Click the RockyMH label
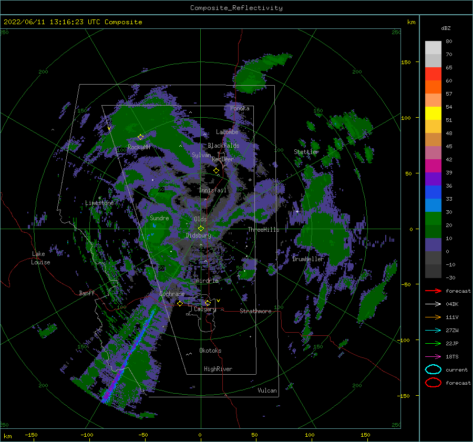The width and height of the screenshot is (473, 442). click(x=139, y=147)
